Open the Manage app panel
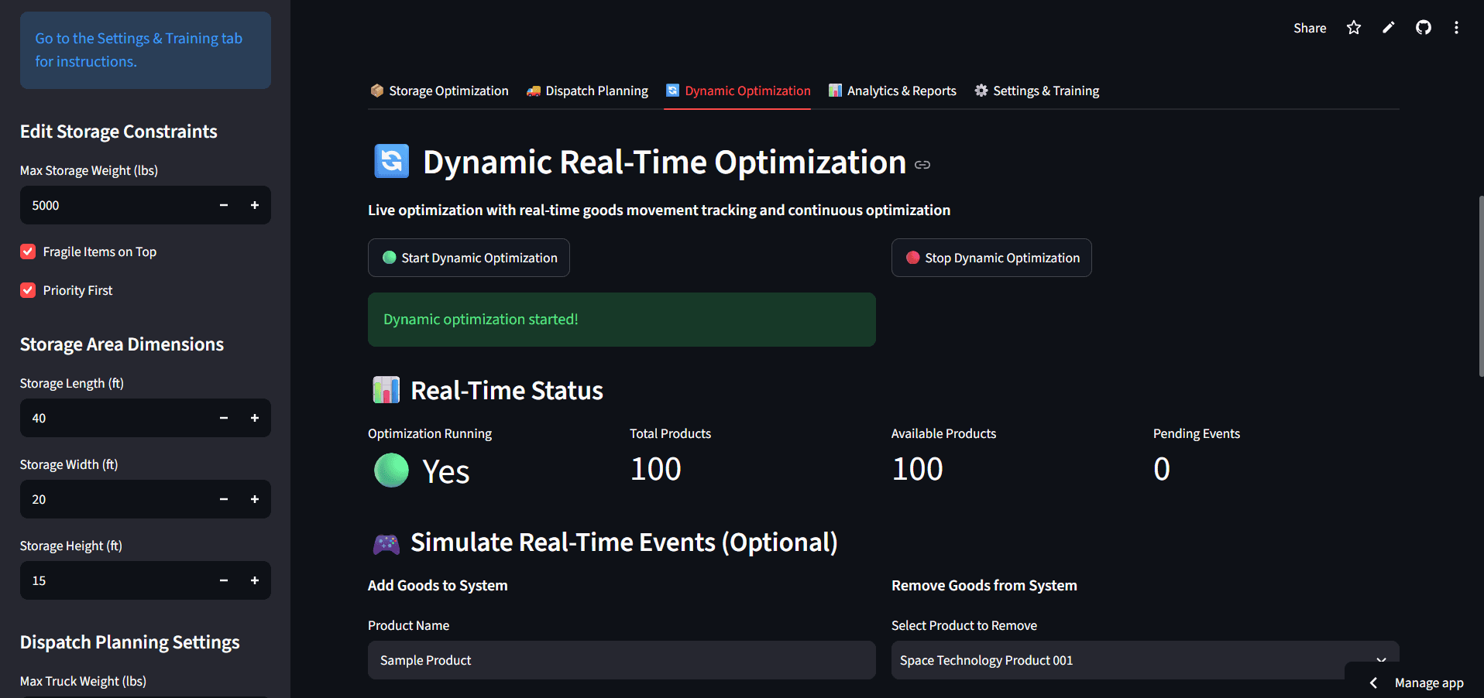 [1417, 683]
